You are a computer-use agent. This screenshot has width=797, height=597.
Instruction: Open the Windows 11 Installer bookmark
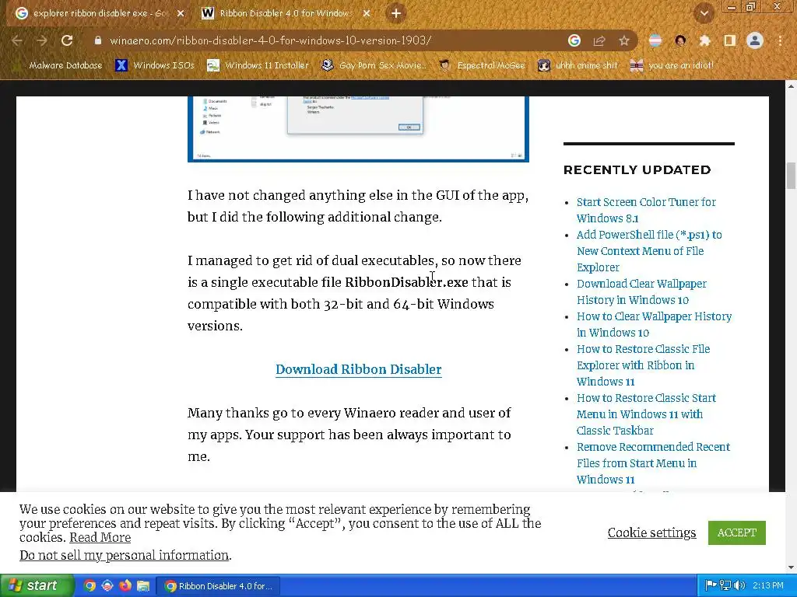(258, 65)
